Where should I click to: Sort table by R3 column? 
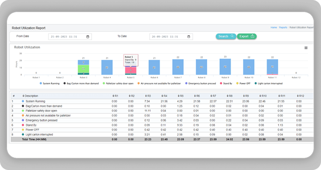[148, 96]
